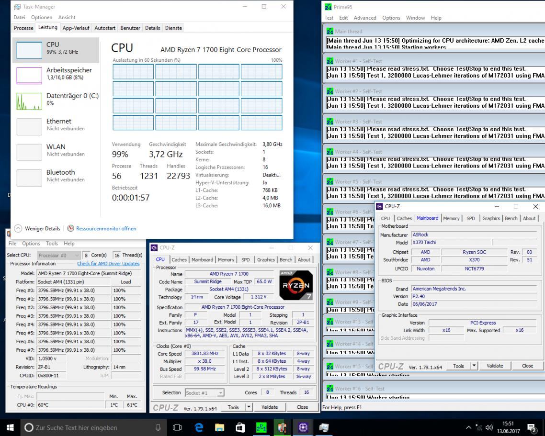Click Close button in left CPU-Z window
Image resolution: width=545 pixels, height=436 pixels.
[x=302, y=407]
